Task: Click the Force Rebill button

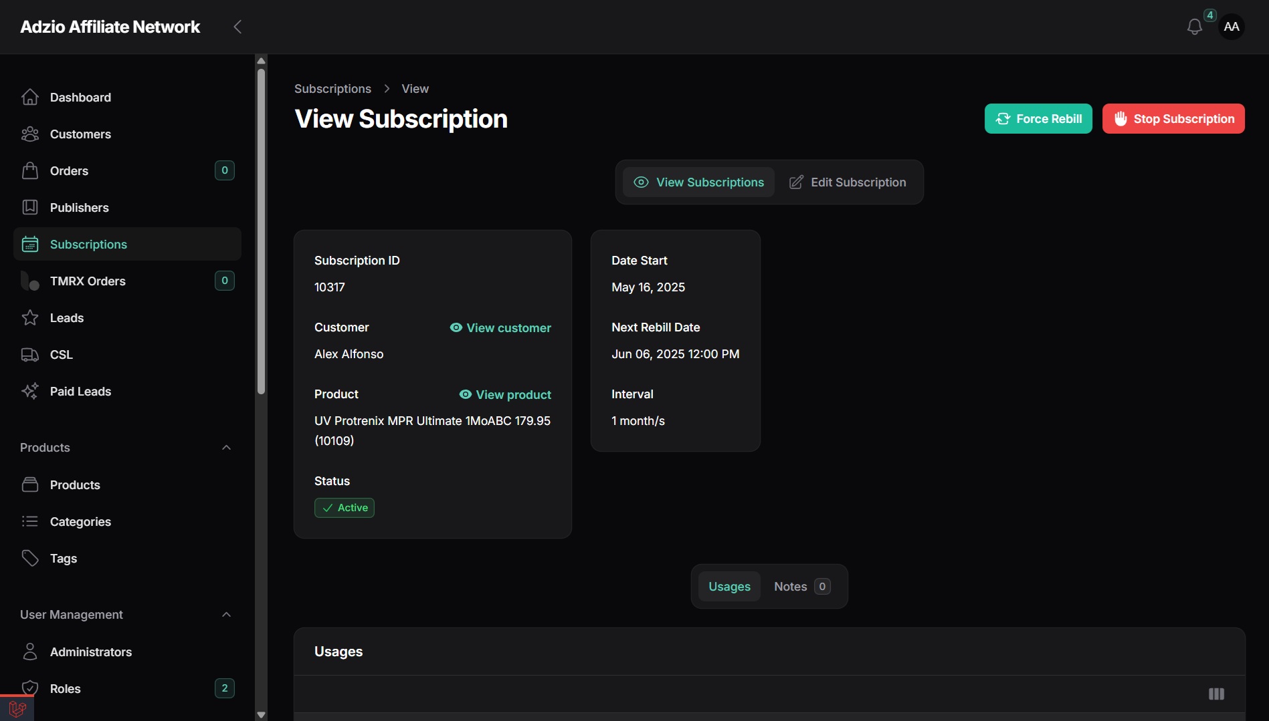Action: point(1038,118)
